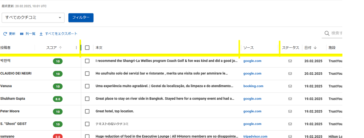The image size is (364, 138).
Task: Open the すべてのクチコミ dropdown
Action: pyautogui.click(x=33, y=18)
